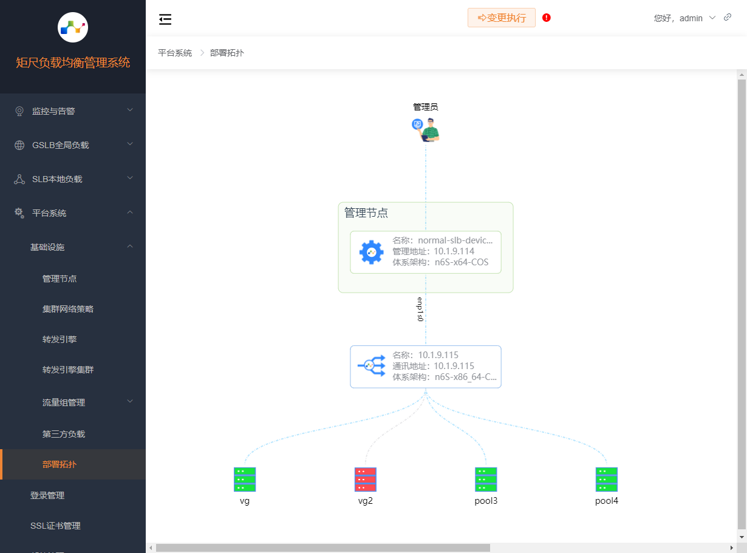Click the green server icon labeled vg
747x553 pixels.
point(245,479)
